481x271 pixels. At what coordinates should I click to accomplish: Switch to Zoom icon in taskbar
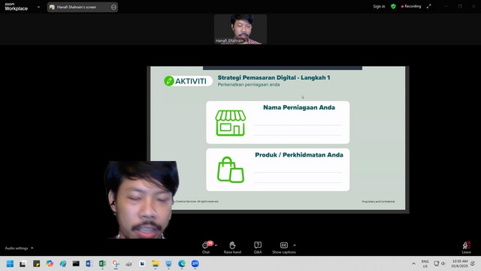pyautogui.click(x=195, y=263)
